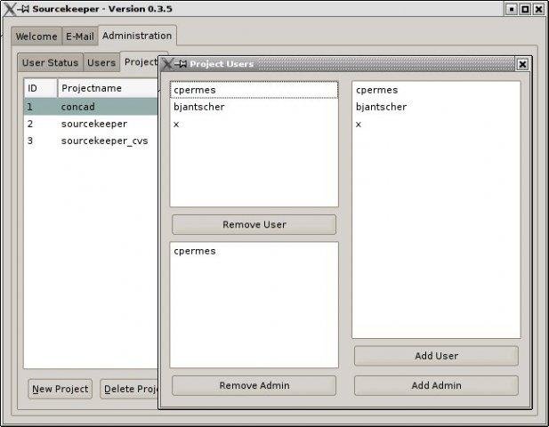
Task: Click the pin icon in Sourcekeeper title bar
Action: (x=23, y=9)
